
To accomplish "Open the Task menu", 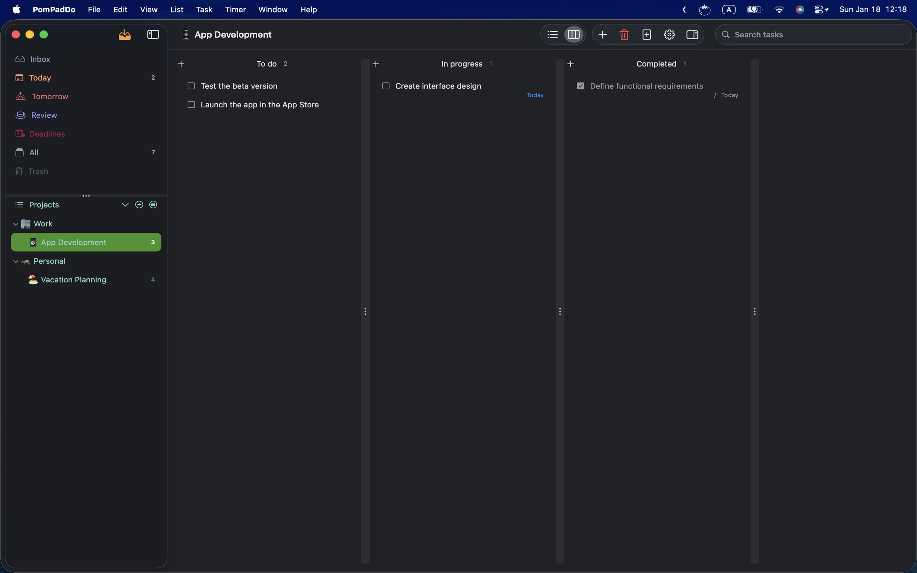I will tap(204, 10).
